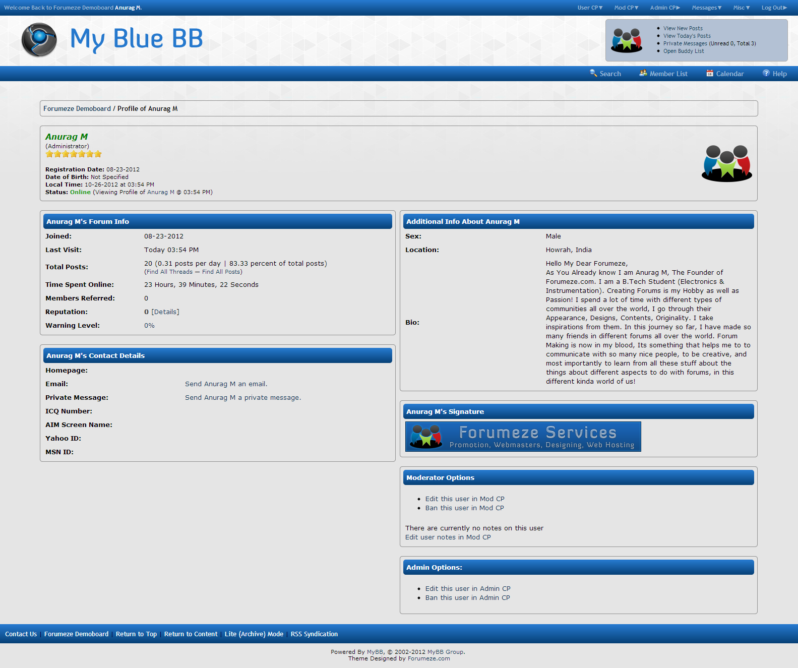
Task: Open the Help page
Action: [x=779, y=74]
